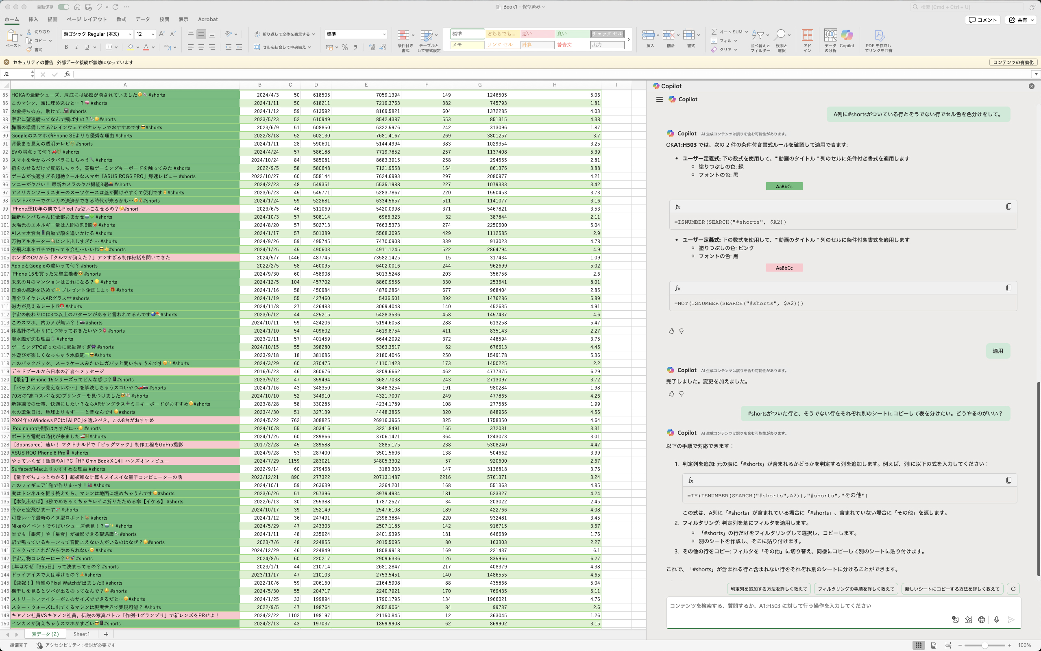Expand the number format (標準) dropdown
Screen dimensions: 1041x651
pos(384,34)
